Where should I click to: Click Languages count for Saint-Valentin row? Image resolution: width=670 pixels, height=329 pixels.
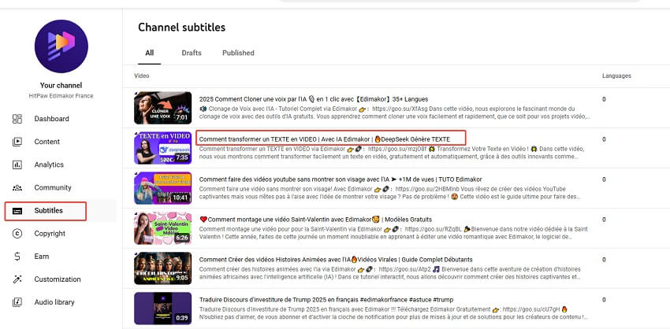click(604, 220)
